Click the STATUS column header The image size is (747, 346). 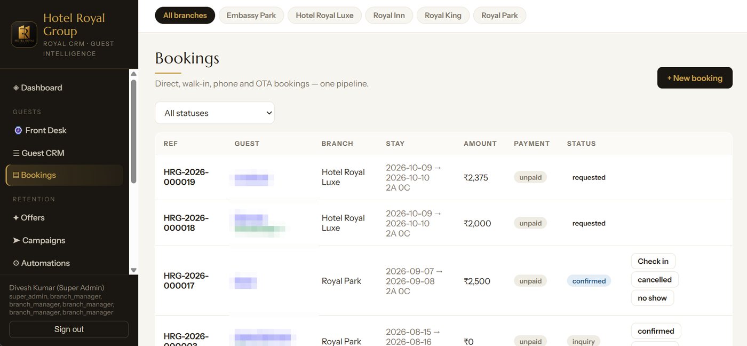click(582, 144)
